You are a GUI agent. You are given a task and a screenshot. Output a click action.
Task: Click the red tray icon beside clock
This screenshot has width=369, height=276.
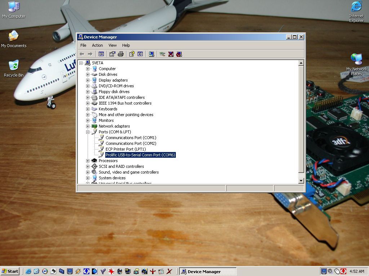click(x=343, y=271)
